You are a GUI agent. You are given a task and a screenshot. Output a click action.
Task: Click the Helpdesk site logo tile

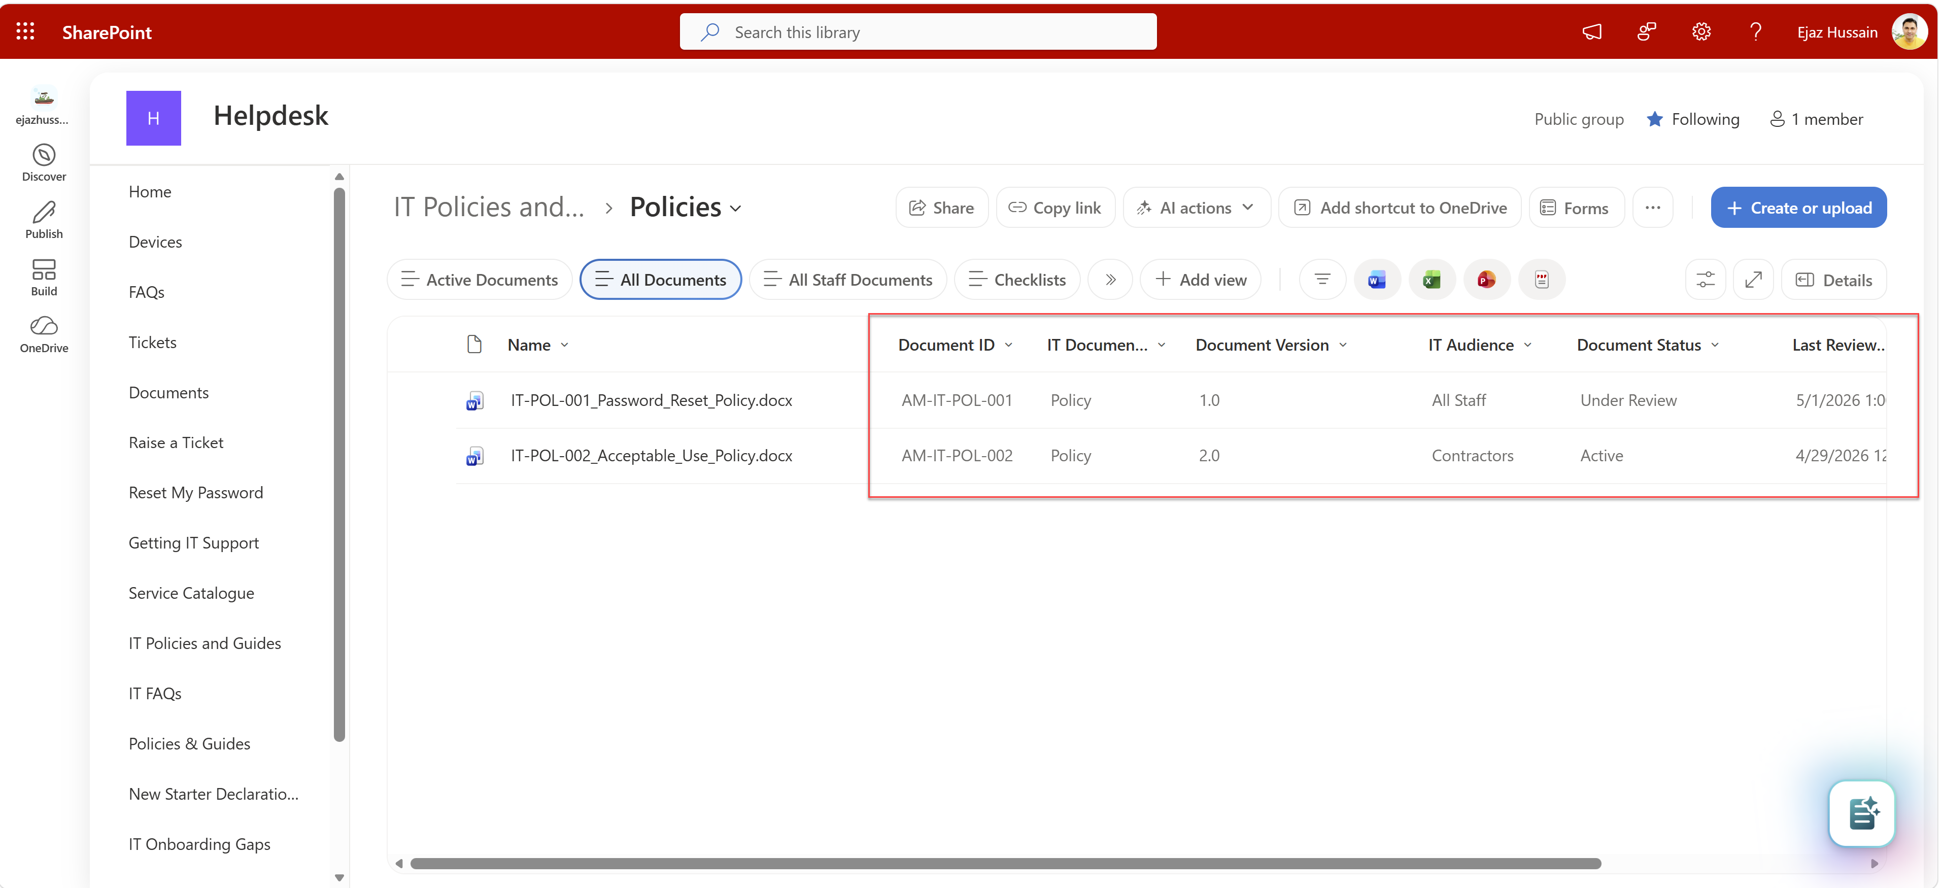tap(154, 118)
